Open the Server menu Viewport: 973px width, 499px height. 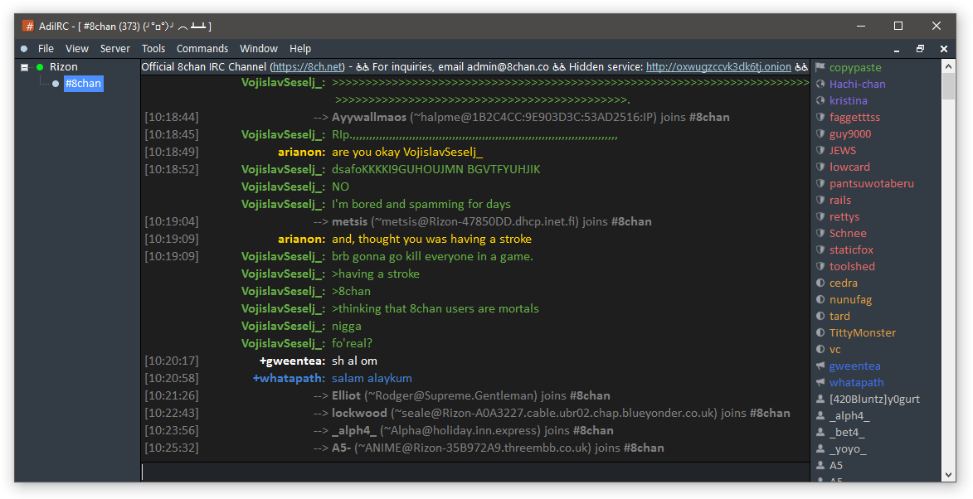pyautogui.click(x=114, y=48)
